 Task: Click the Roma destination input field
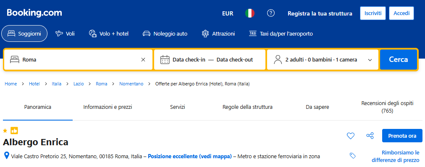pyautogui.click(x=79, y=59)
